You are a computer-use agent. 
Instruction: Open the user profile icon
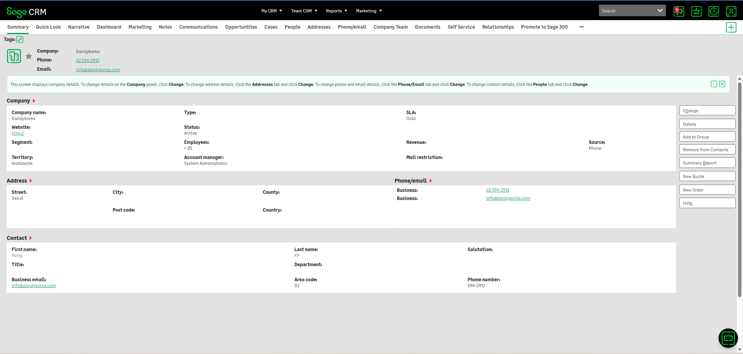[x=731, y=11]
